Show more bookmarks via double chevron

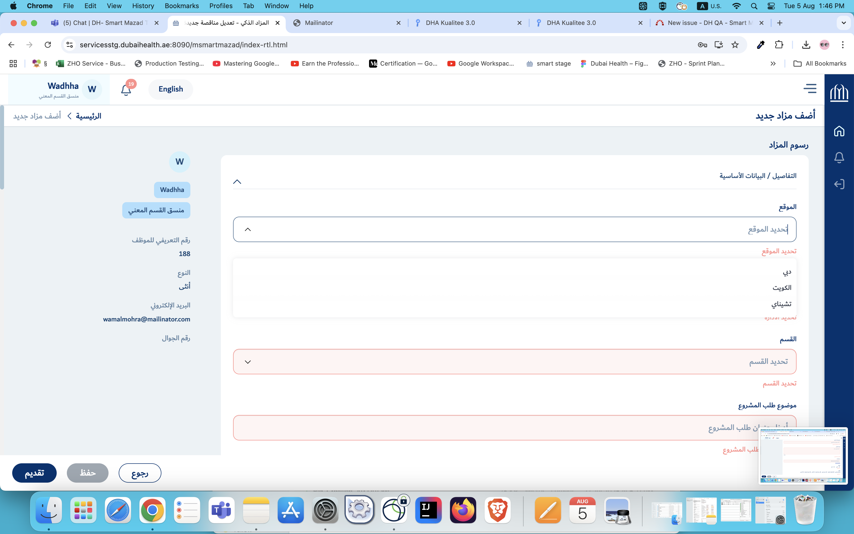click(773, 64)
